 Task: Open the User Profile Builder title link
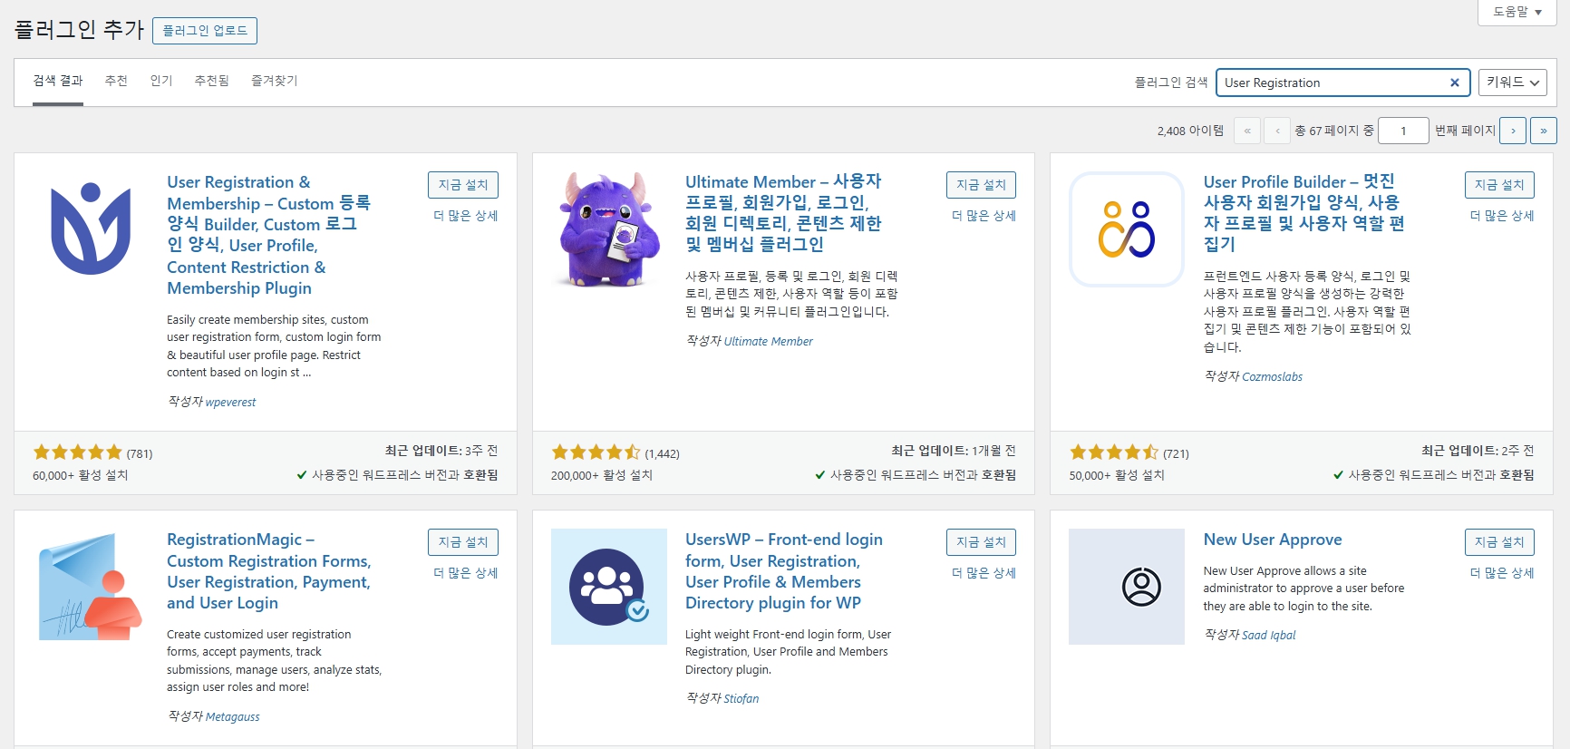(x=1304, y=213)
